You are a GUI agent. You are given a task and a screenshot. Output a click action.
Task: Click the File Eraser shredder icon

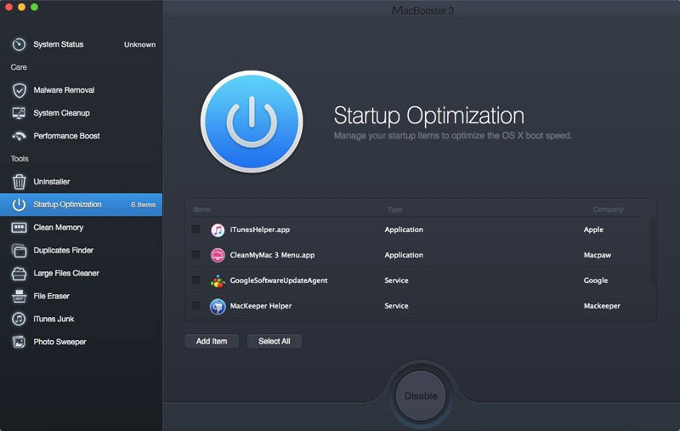coord(19,297)
